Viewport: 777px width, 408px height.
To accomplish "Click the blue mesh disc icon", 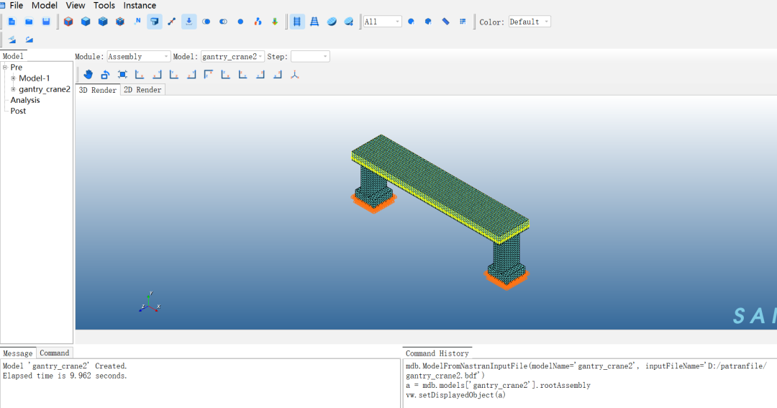I will [332, 22].
